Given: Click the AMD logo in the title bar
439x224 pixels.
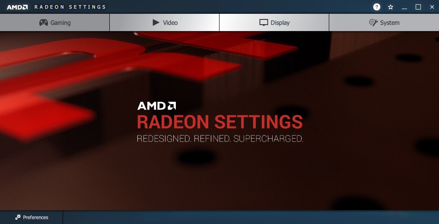Looking at the screenshot, I should (17, 7).
